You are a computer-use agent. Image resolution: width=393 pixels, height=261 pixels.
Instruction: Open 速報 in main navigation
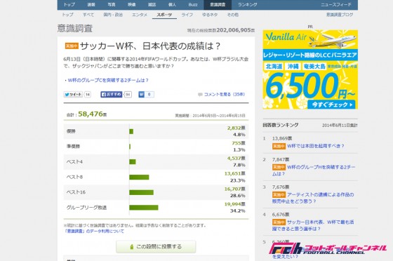tap(91, 4)
